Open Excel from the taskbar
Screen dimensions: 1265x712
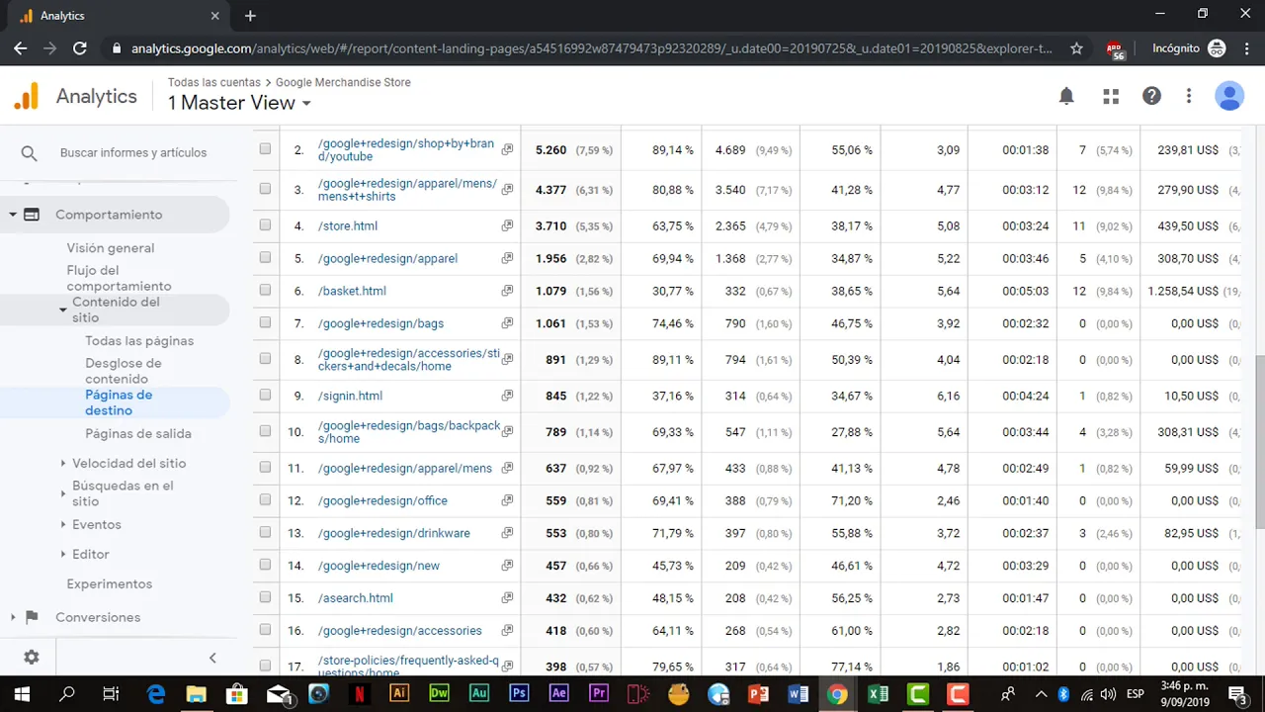point(878,694)
